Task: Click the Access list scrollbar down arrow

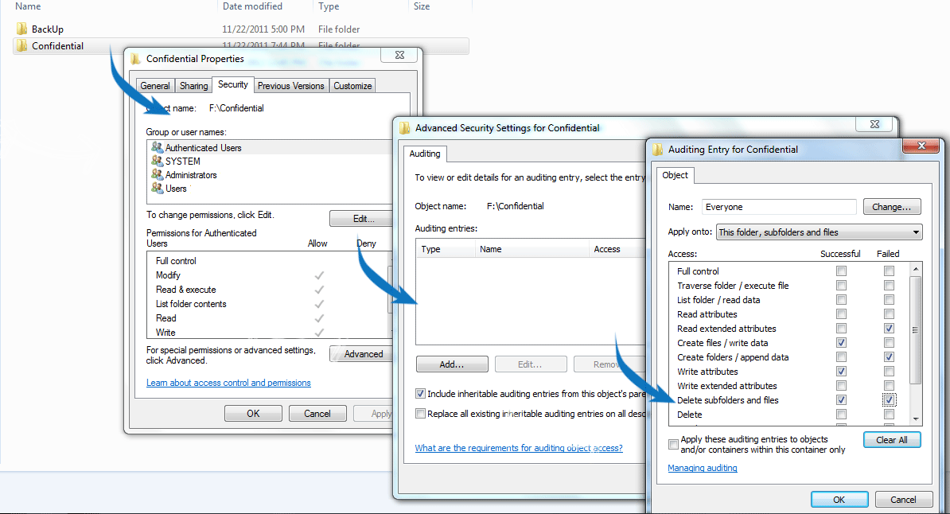Action: [x=914, y=418]
